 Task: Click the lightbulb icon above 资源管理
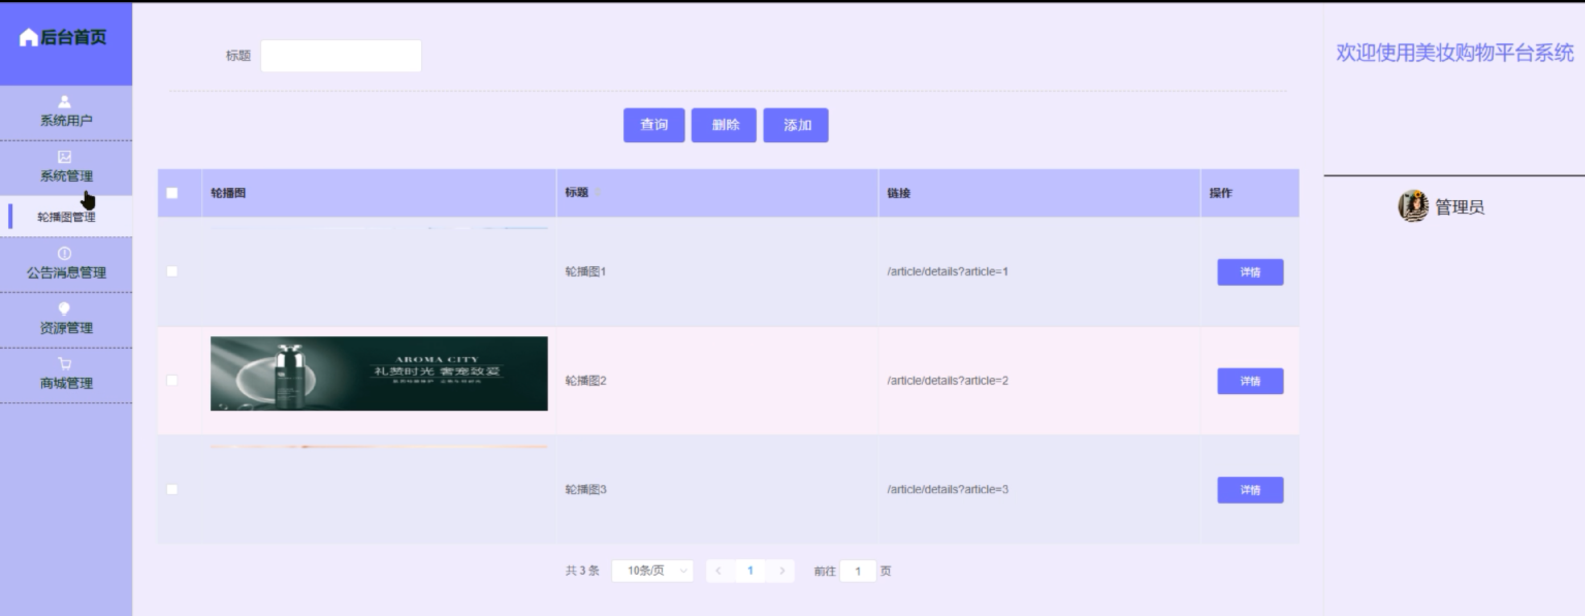[65, 309]
